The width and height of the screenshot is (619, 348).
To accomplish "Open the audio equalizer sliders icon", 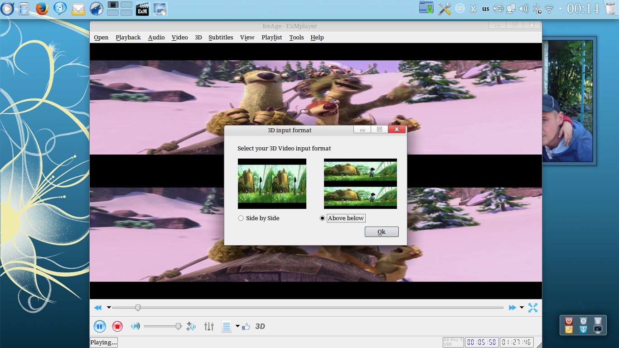I will coord(209,326).
